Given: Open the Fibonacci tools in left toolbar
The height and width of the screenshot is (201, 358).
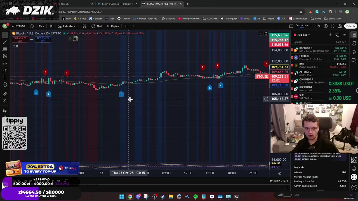Looking at the screenshot, I should point(5,49).
